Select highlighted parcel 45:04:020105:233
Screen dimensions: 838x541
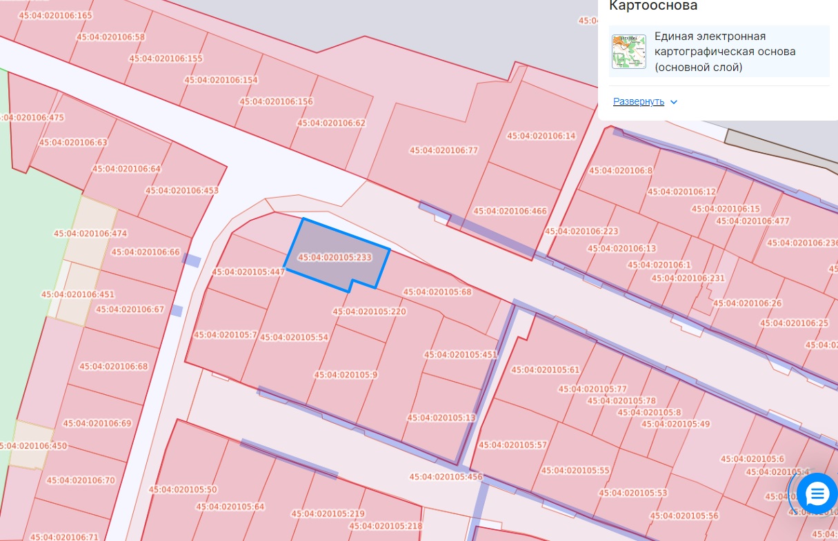click(x=337, y=256)
